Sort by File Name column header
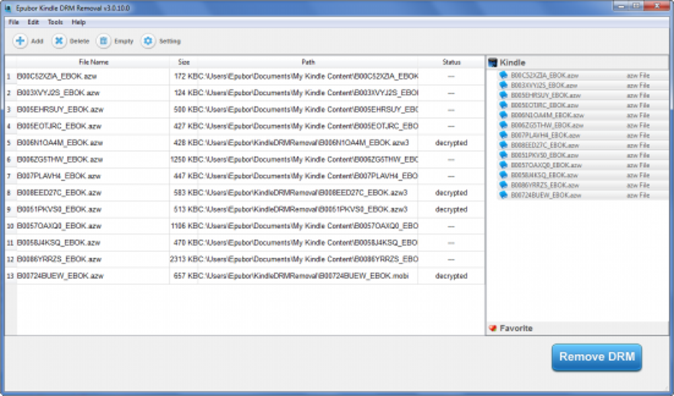Image resolution: width=674 pixels, height=396 pixels. (93, 62)
